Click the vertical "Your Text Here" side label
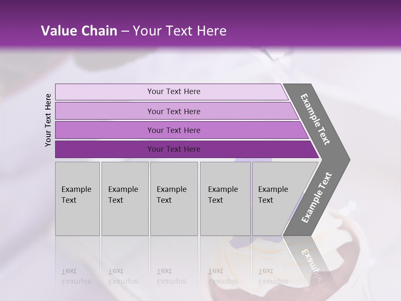The height and width of the screenshot is (301, 401). (48, 120)
